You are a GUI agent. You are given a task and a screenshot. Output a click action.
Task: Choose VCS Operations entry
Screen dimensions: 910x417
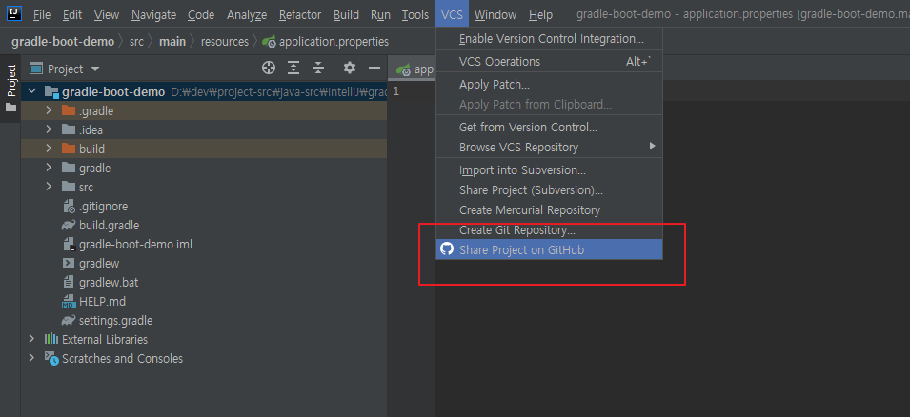pyautogui.click(x=549, y=62)
